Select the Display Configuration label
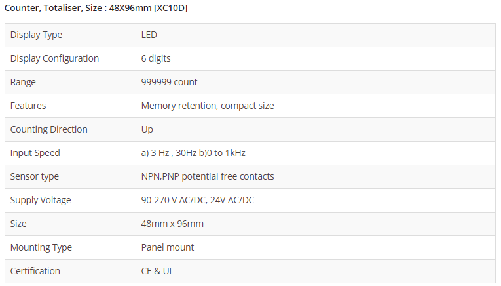 (x=54, y=58)
